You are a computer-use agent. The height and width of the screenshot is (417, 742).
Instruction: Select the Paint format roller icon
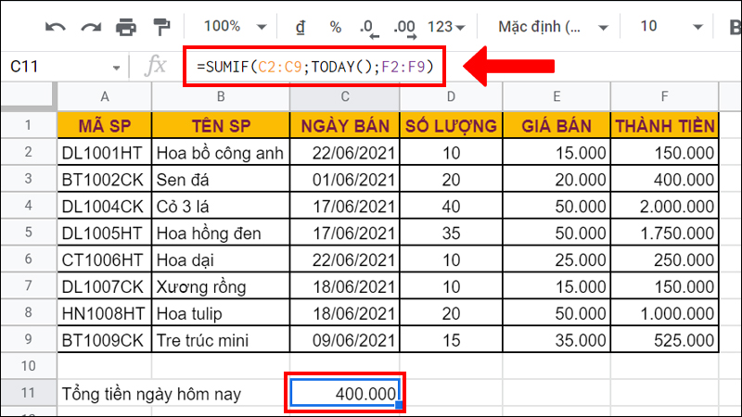pyautogui.click(x=161, y=26)
